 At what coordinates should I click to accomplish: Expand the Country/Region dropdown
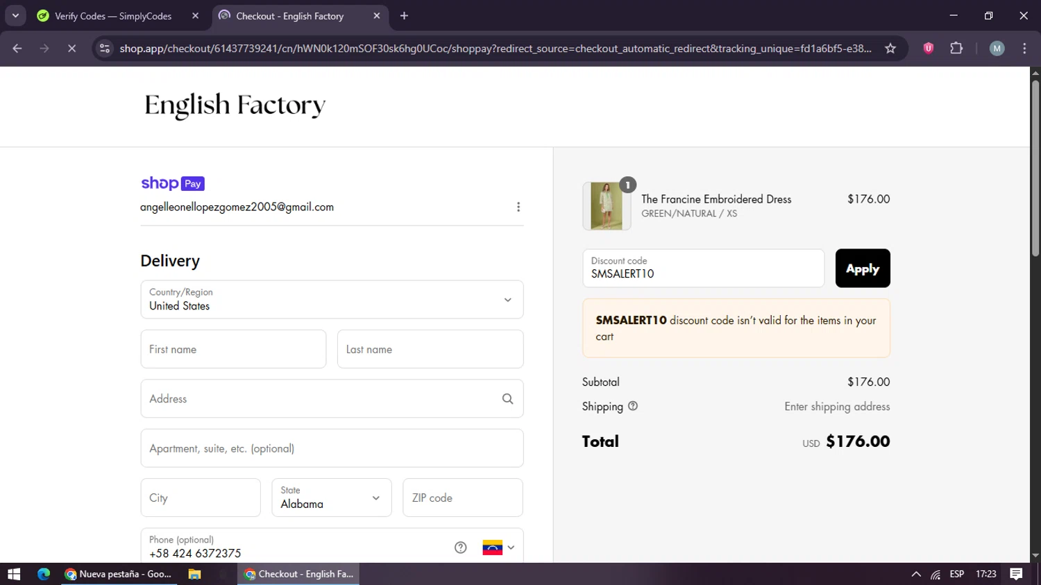(332, 300)
